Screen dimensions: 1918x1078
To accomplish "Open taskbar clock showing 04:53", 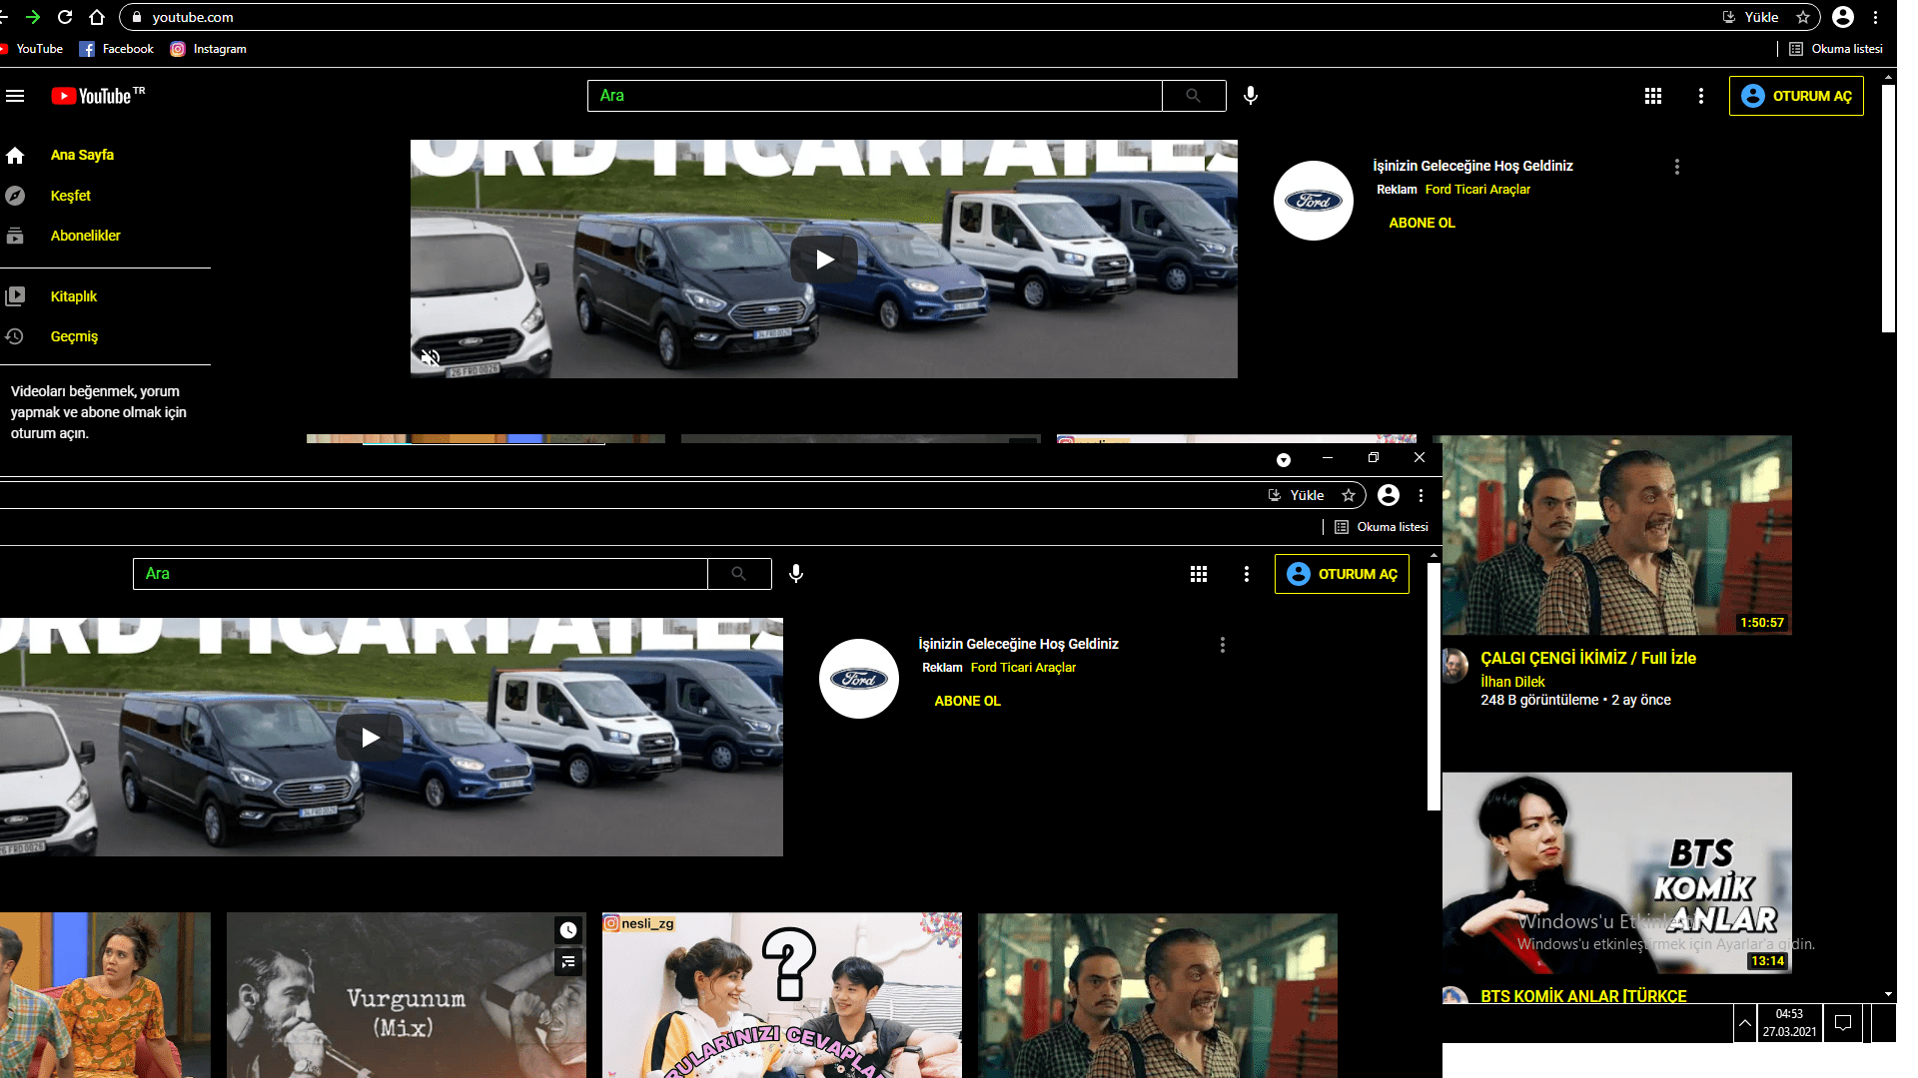I will click(x=1789, y=1023).
